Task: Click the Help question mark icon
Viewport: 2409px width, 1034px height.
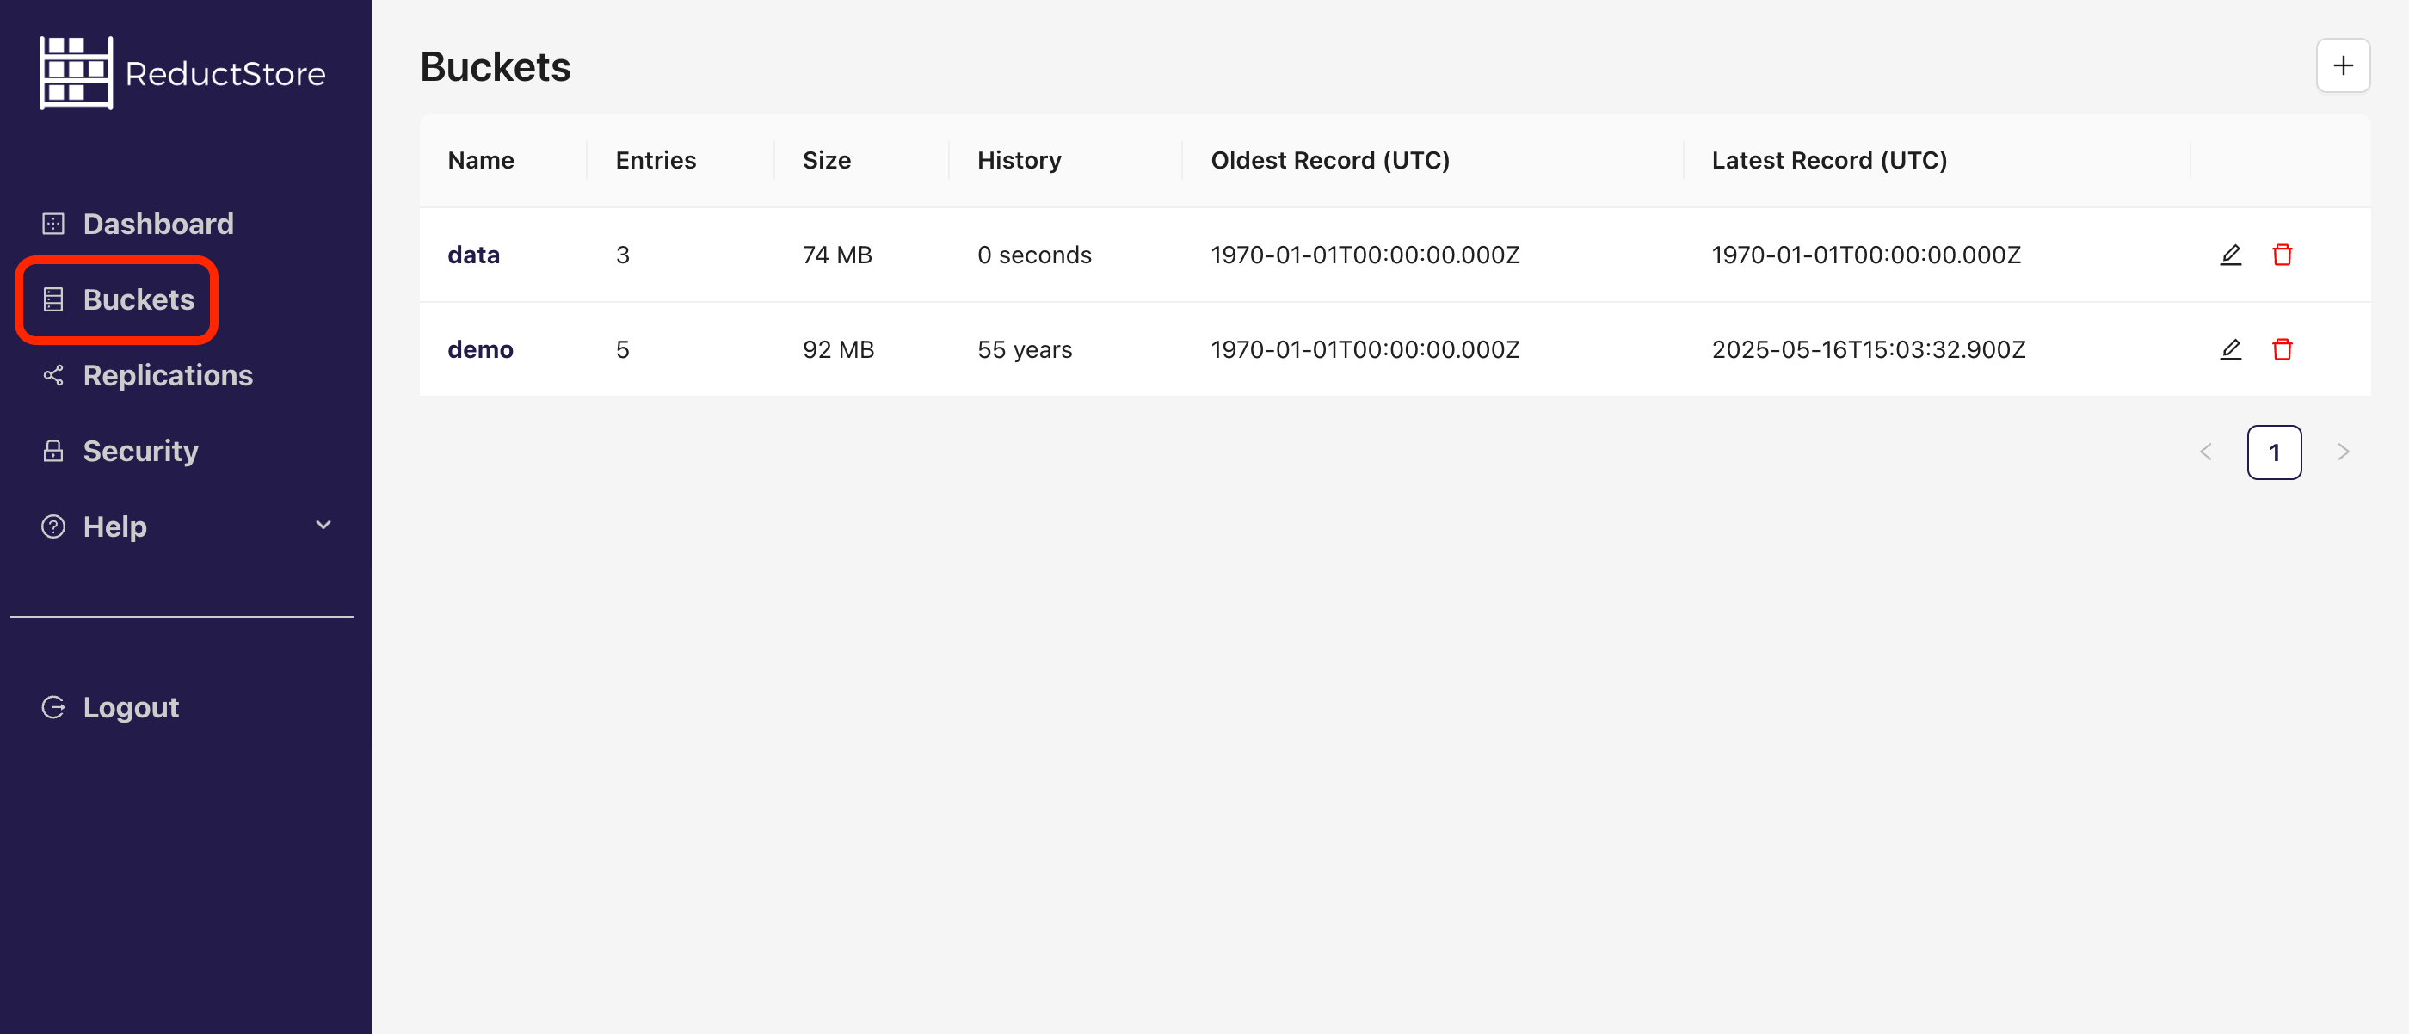Action: 52,526
